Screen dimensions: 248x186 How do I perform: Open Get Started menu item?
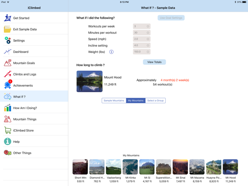pos(34,18)
